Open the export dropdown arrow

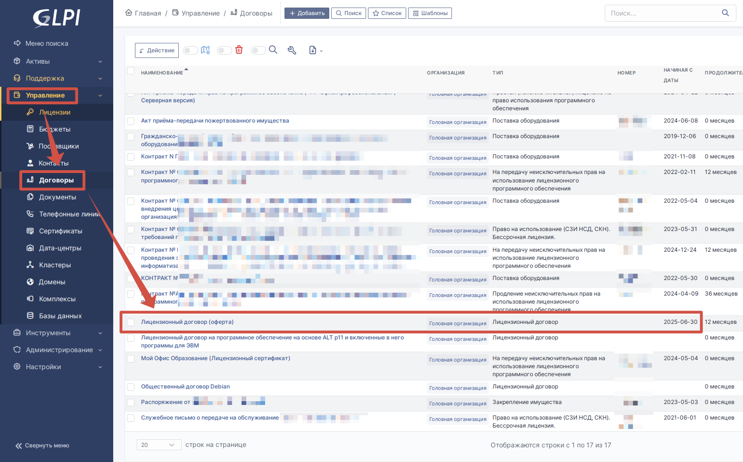(x=321, y=51)
